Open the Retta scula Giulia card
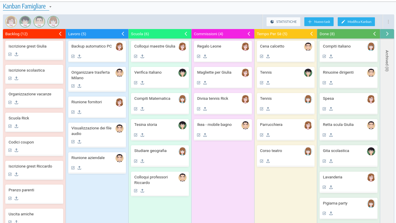396x223 pixels. pyautogui.click(x=349, y=129)
